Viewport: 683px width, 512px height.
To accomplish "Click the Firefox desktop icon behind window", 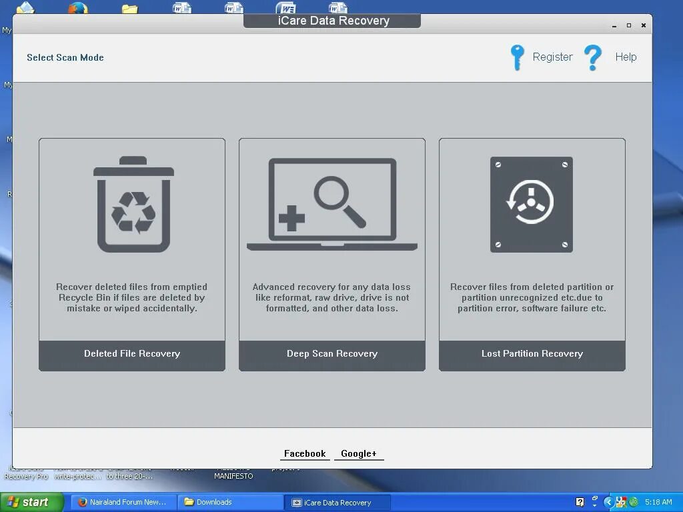I will (78, 7).
